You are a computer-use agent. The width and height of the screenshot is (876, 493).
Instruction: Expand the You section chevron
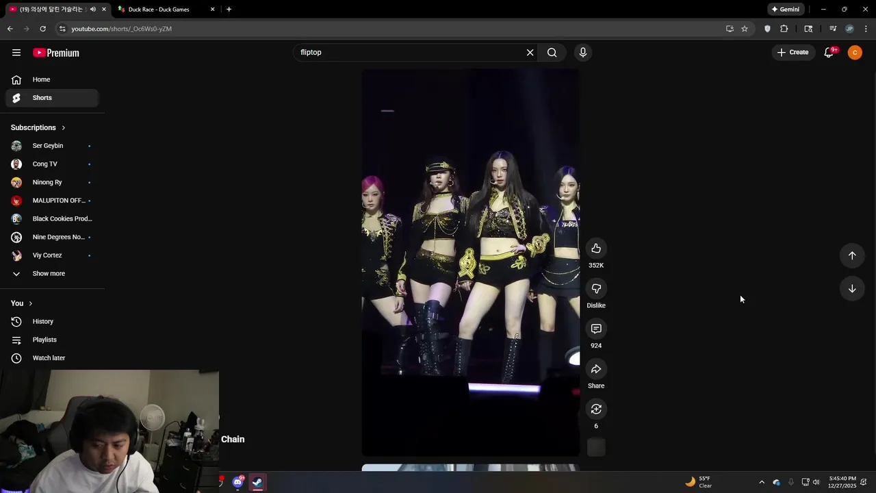30,303
